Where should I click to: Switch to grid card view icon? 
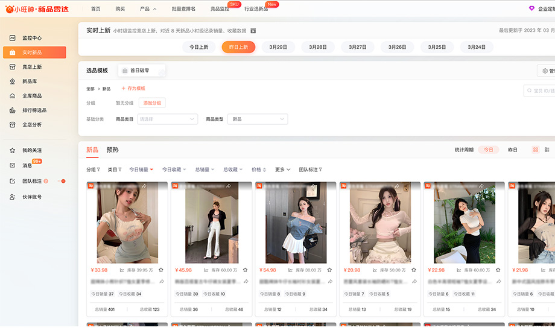[536, 150]
